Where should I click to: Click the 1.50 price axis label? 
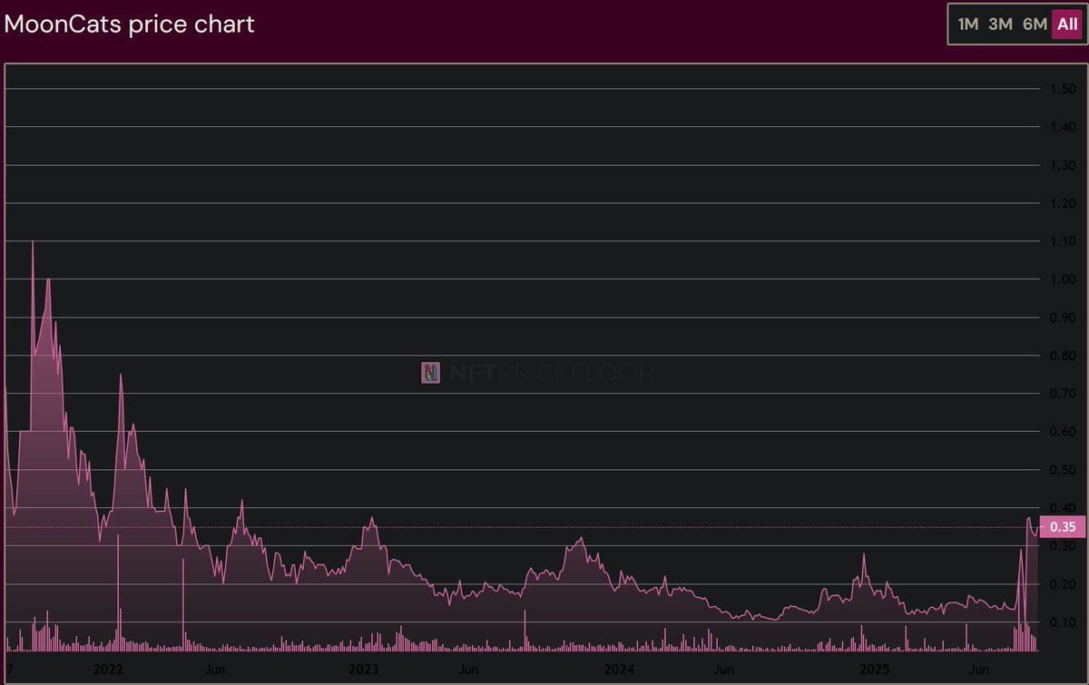click(1062, 89)
